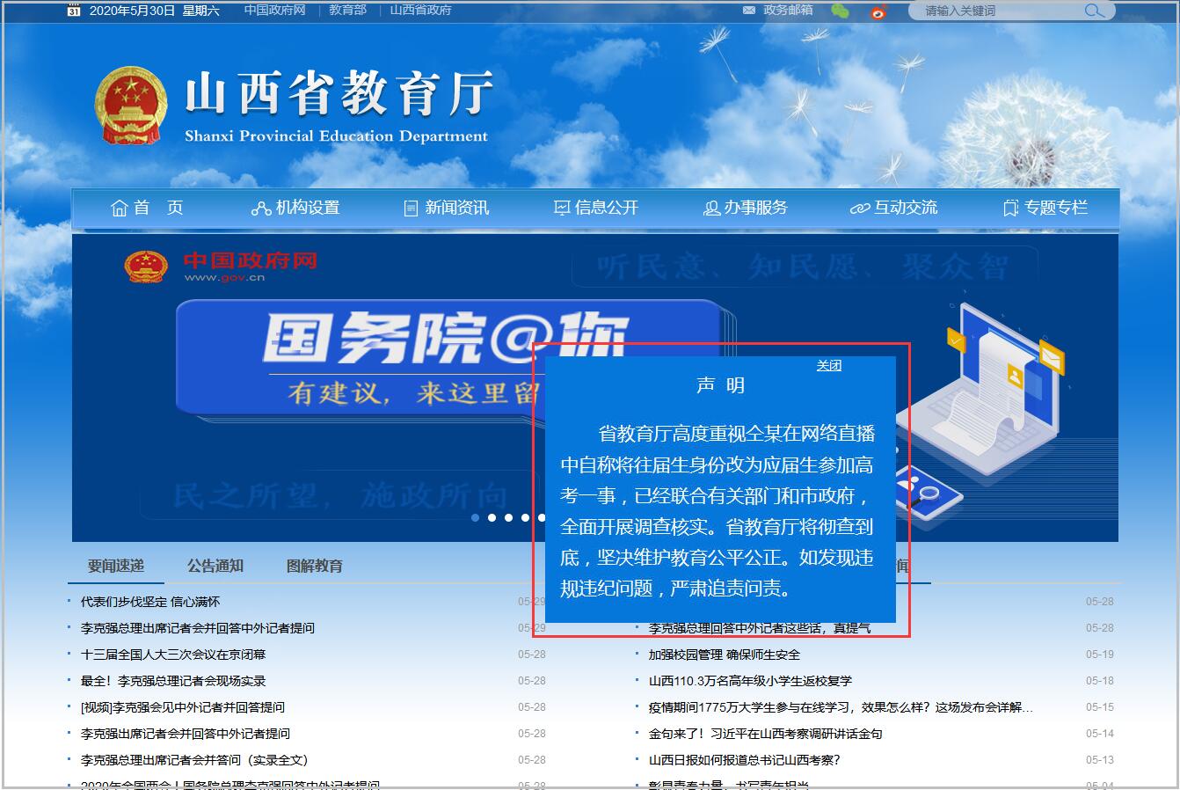Click date 05-18 beside 山西110.3万名 news

(x=1100, y=681)
